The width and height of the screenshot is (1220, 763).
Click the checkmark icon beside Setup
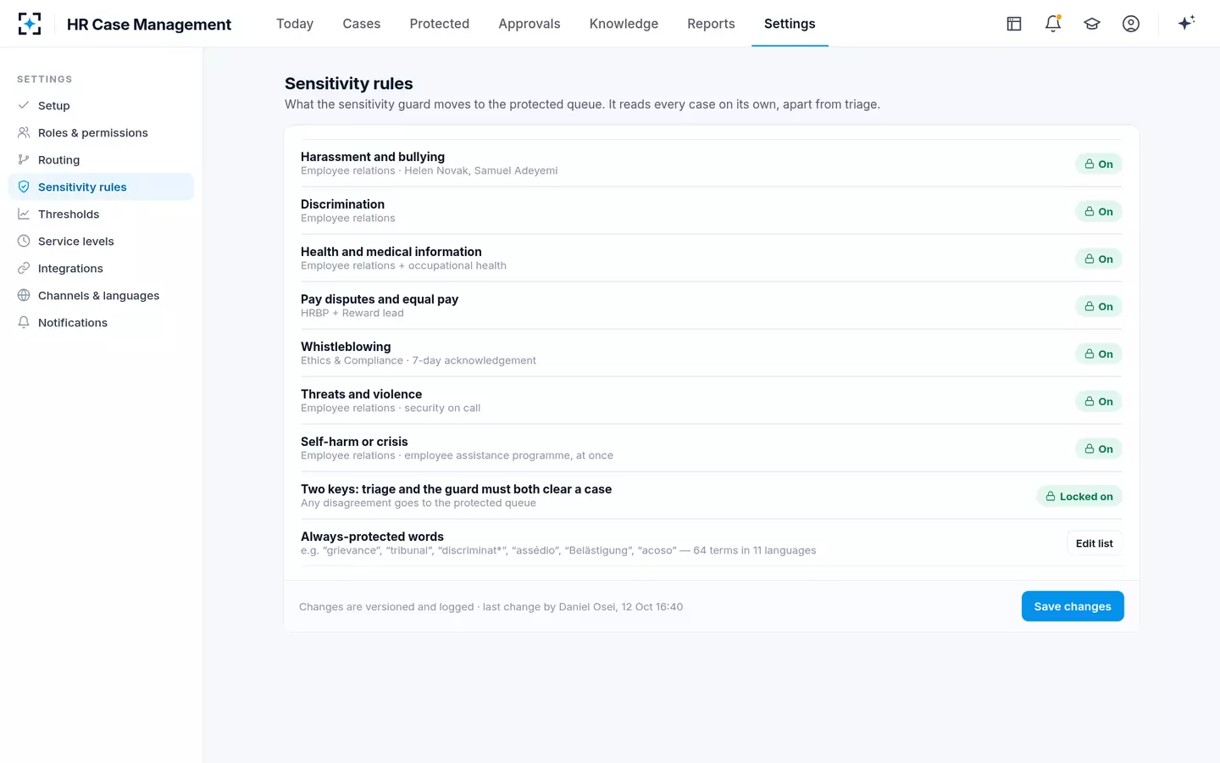tap(24, 105)
